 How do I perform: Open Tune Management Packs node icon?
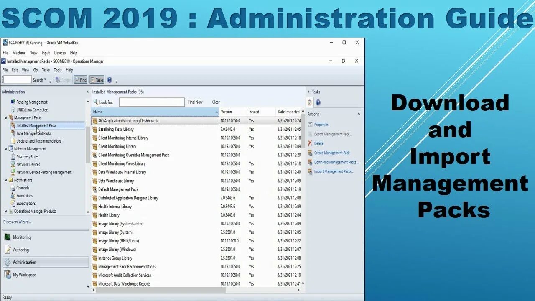tap(13, 133)
